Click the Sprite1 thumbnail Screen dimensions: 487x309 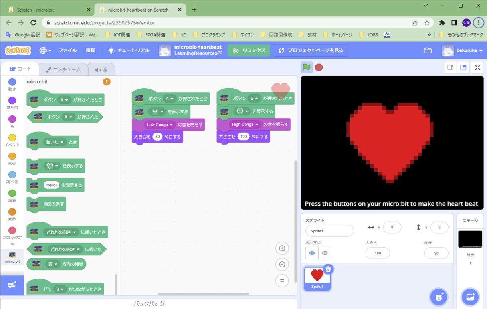point(317,279)
